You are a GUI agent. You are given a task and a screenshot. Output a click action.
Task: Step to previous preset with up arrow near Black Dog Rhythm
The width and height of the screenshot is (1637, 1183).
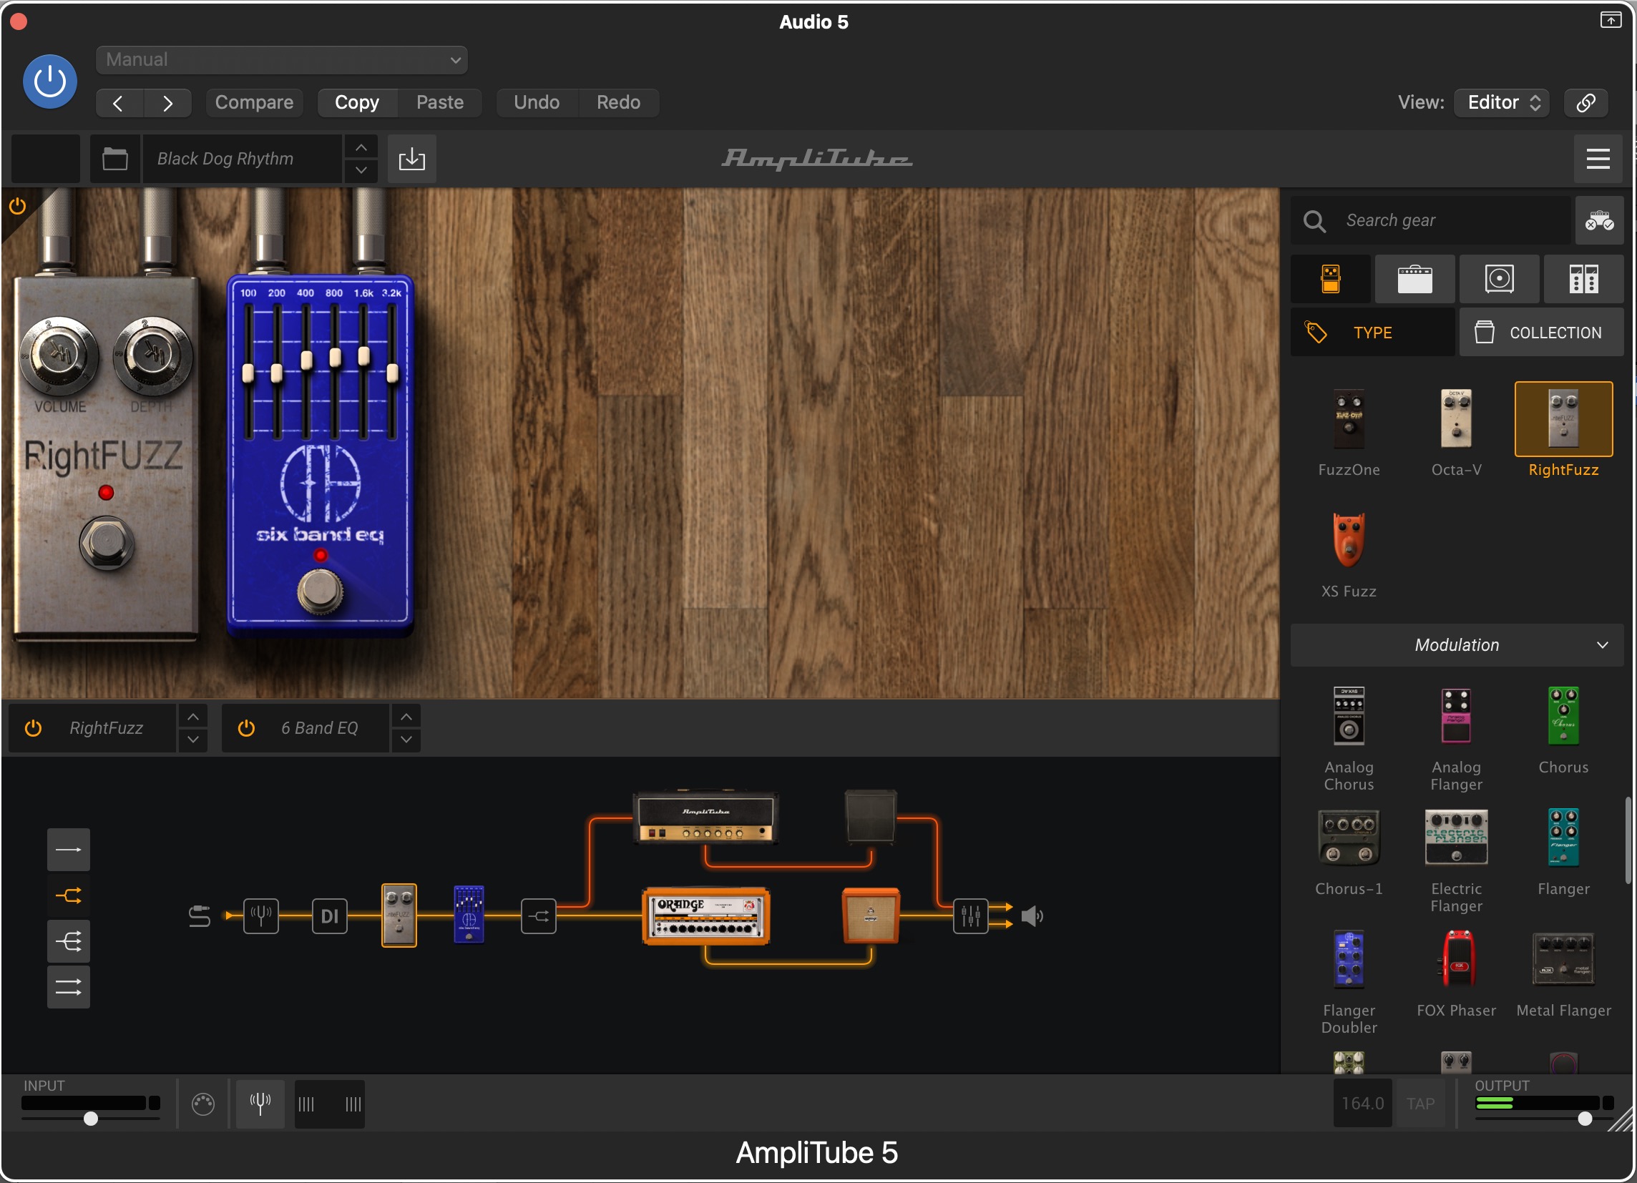tap(361, 148)
